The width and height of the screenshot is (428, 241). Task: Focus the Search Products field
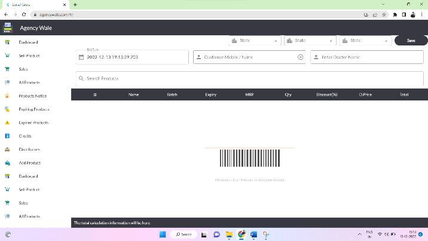click(249, 78)
